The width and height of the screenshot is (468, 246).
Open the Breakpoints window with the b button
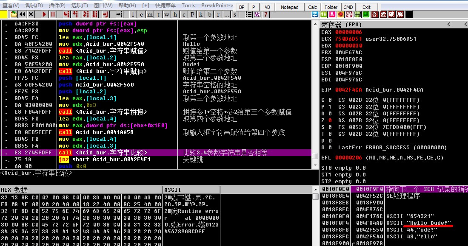click(210, 14)
